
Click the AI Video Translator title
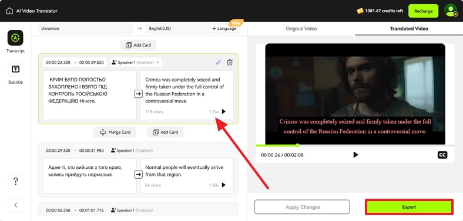pos(37,11)
